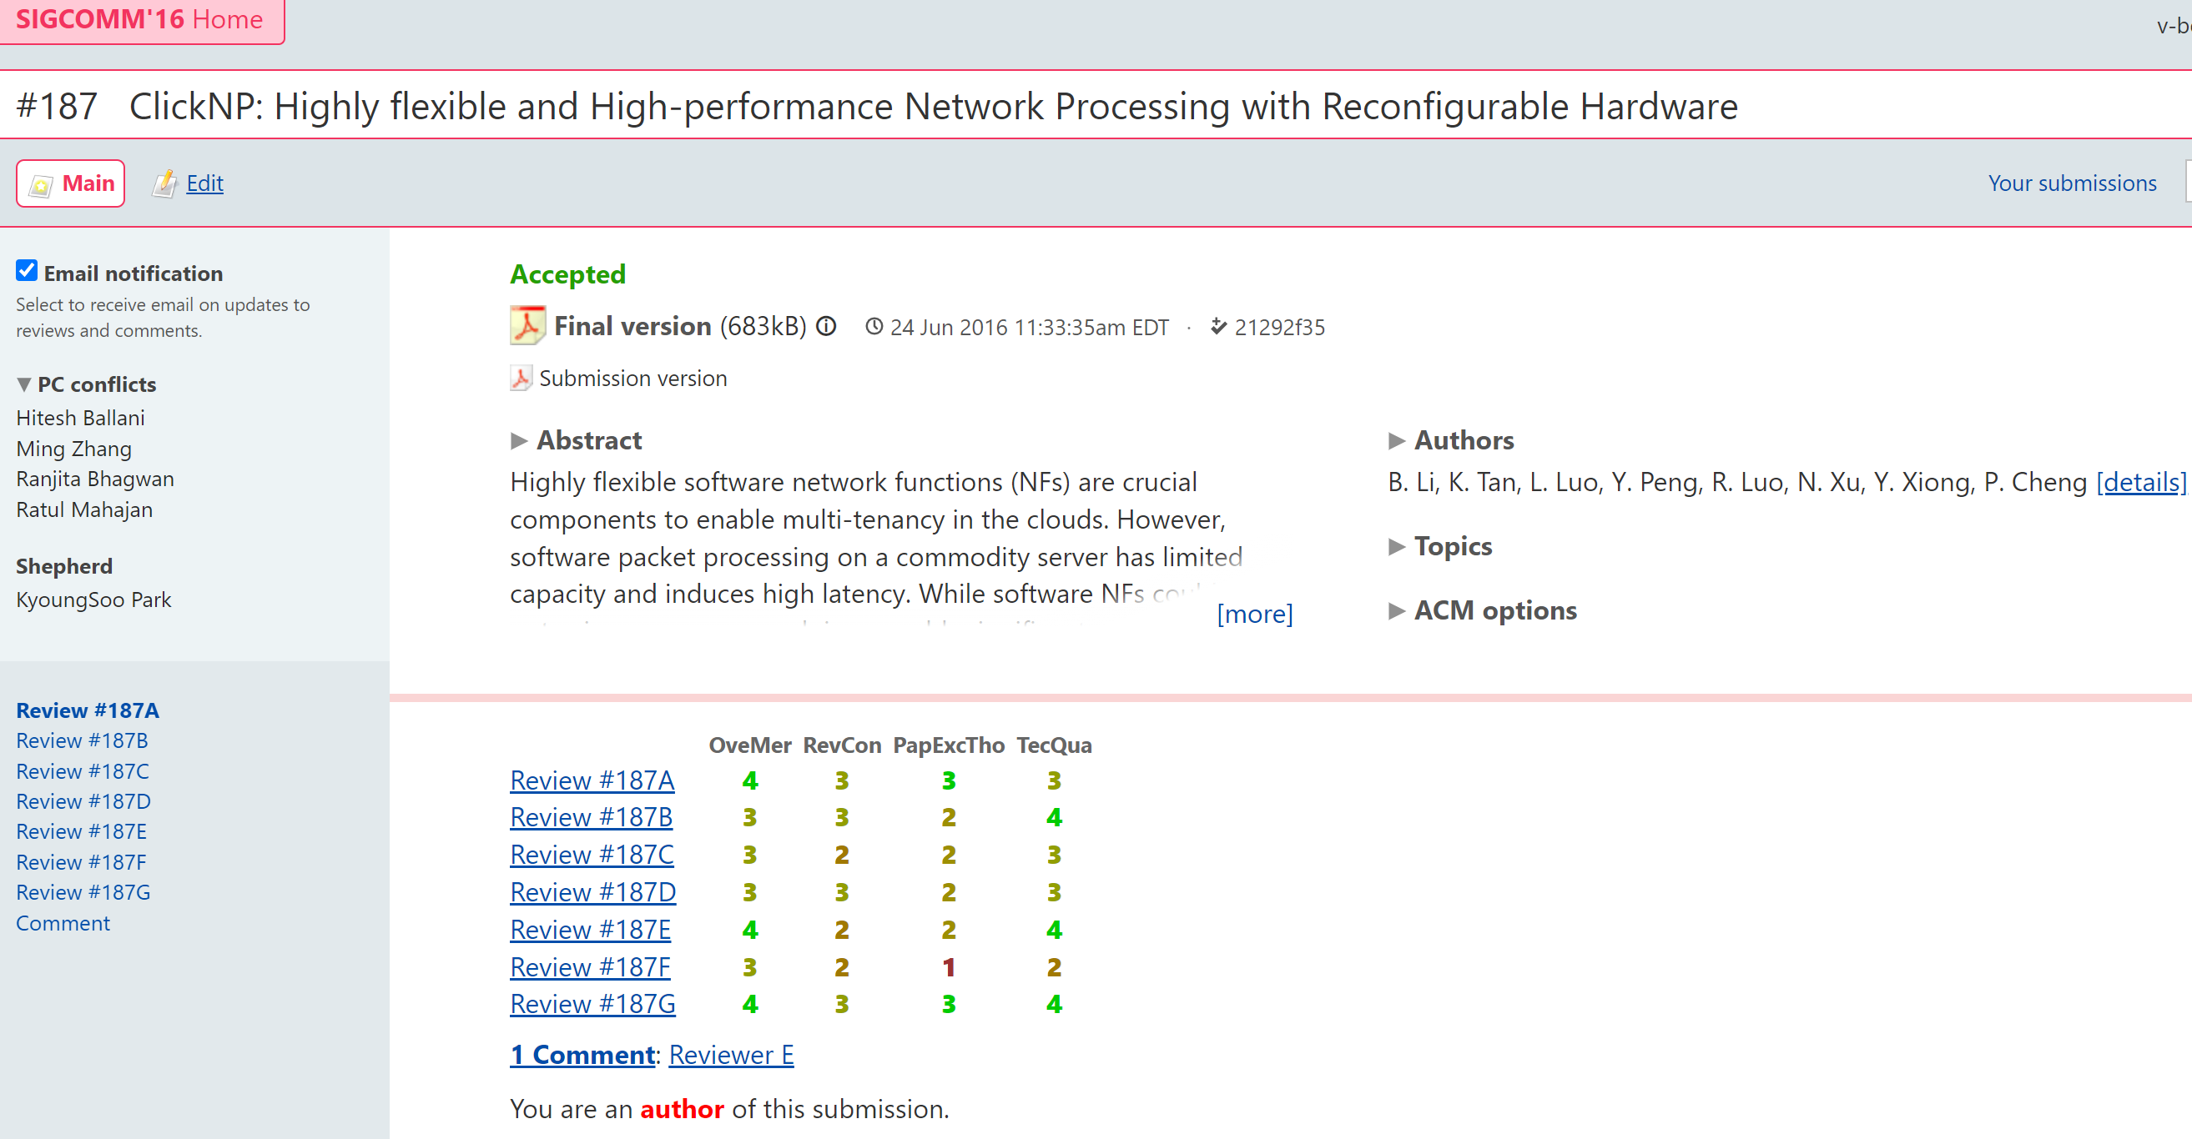Viewport: 2192px width, 1139px height.
Task: Open Your submissions link
Action: pyautogui.click(x=2071, y=183)
